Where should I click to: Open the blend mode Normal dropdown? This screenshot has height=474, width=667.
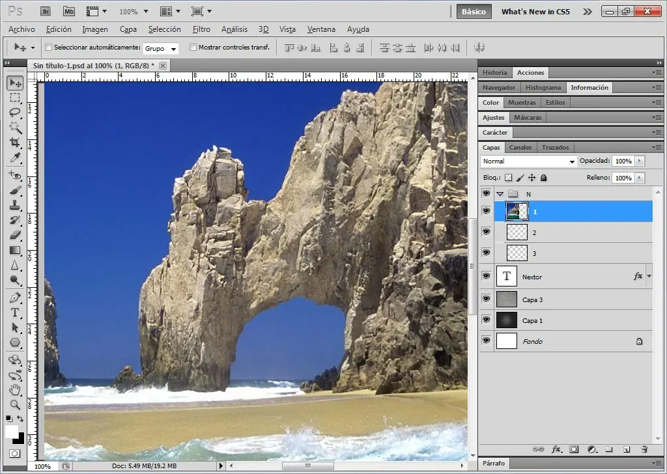(529, 161)
